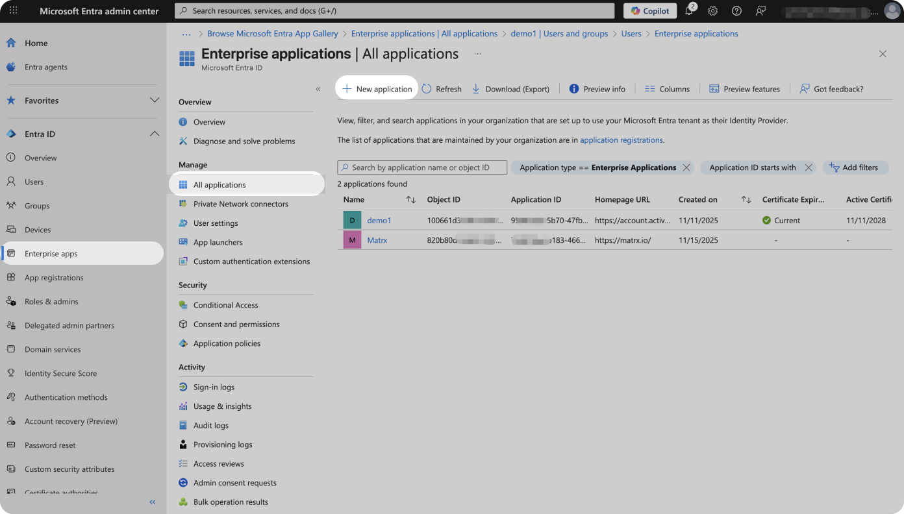Viewport: 904px width, 514px height.
Task: Open the Columns selector
Action: [x=667, y=89]
